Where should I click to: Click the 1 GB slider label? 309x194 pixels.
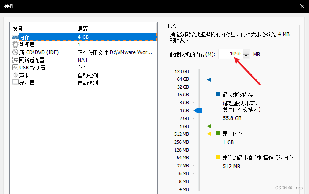[x=184, y=126]
